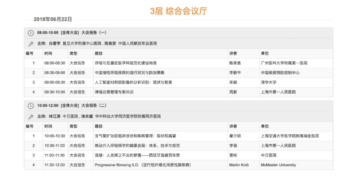Open the talk 哮喘自我管理专家共识
The width and height of the screenshot is (355, 184).
point(114,92)
